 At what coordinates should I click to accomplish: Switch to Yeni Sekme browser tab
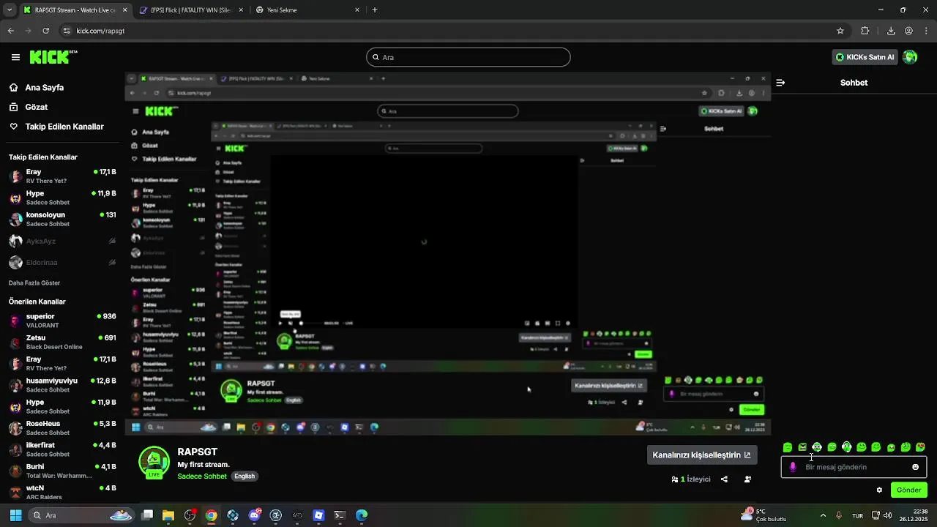307,10
